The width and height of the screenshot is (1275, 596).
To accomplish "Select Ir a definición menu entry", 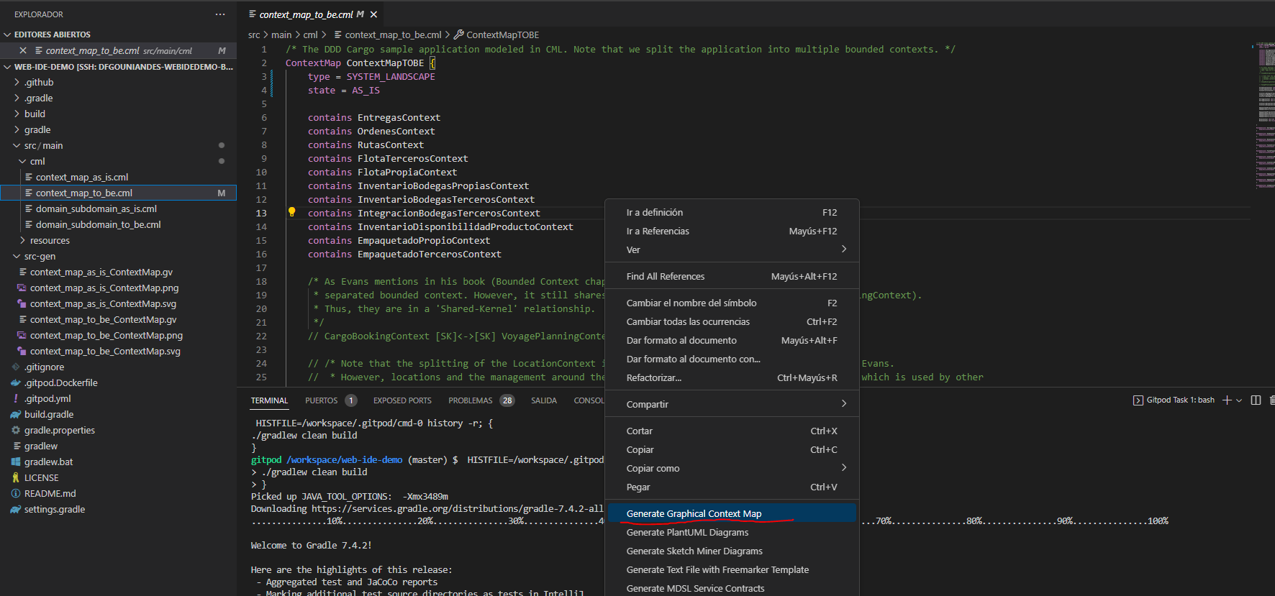I will 732,212.
